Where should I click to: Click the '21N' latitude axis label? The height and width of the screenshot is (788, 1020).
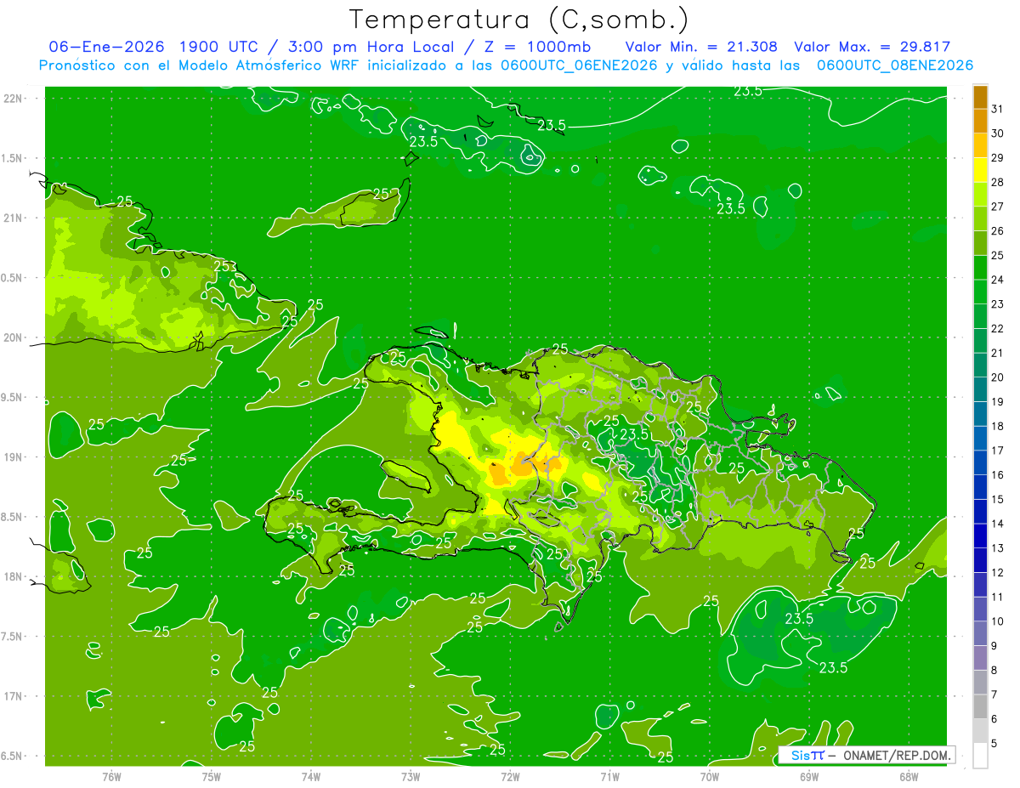pyautogui.click(x=14, y=218)
